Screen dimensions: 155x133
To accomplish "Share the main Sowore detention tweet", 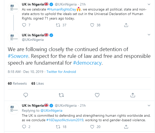I will pos(133,95).
